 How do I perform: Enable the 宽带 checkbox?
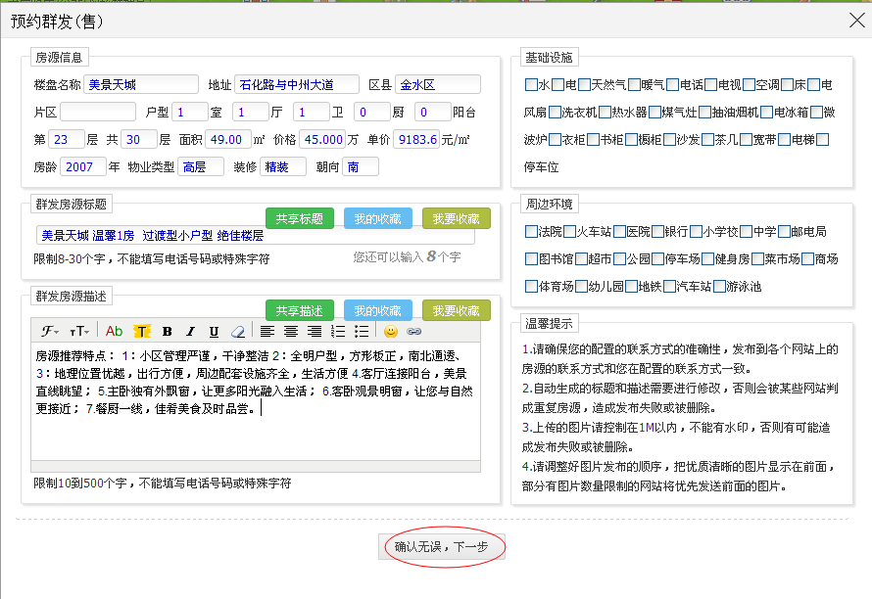(747, 139)
